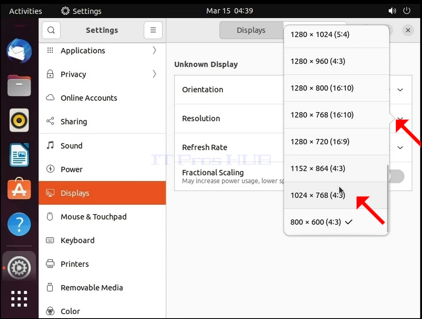Launch Rhythmbox music player in dock

[x=19, y=120]
